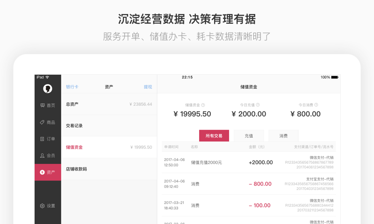Open the 银行卡 link at top left
Image resolution: width=374 pixels, height=224 pixels.
point(72,87)
